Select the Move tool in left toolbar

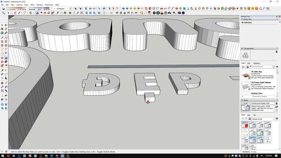(x=2, y=58)
